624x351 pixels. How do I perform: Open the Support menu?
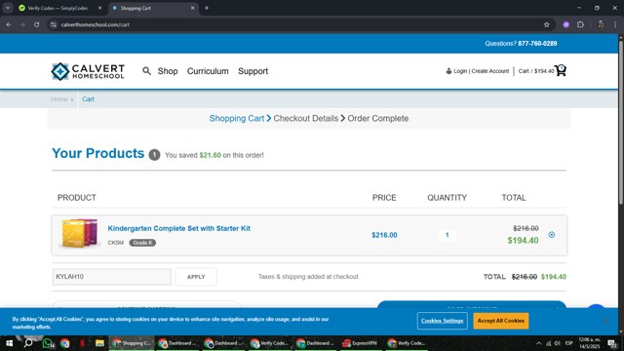(x=253, y=71)
